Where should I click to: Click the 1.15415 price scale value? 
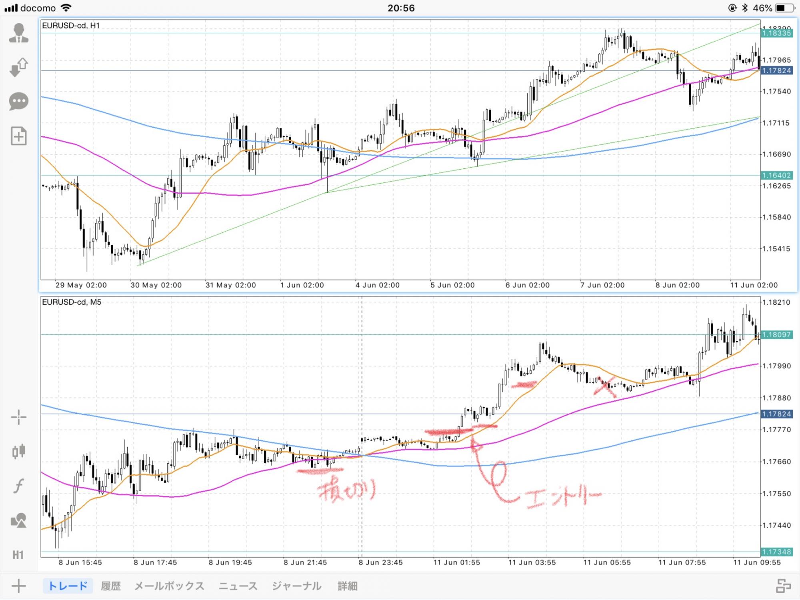click(776, 249)
